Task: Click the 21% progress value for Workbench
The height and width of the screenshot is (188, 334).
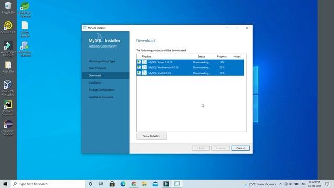Action: point(222,67)
